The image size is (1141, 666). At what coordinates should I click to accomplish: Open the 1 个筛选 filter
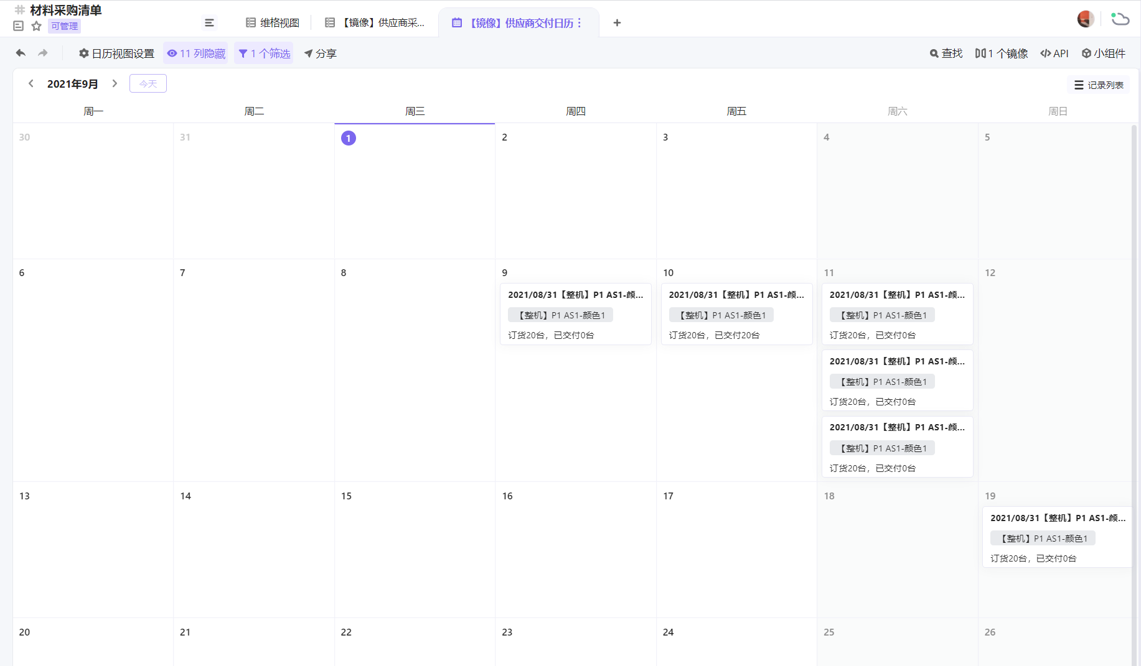pos(264,53)
